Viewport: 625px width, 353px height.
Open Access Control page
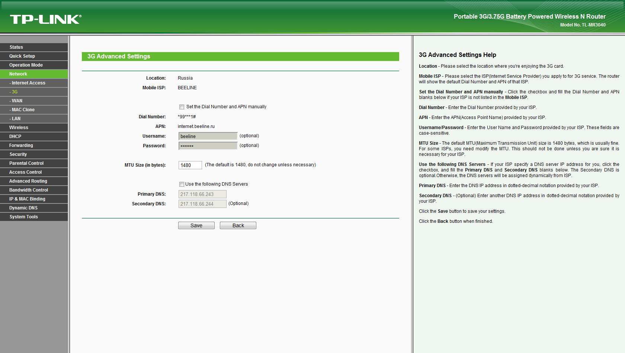coord(34,172)
